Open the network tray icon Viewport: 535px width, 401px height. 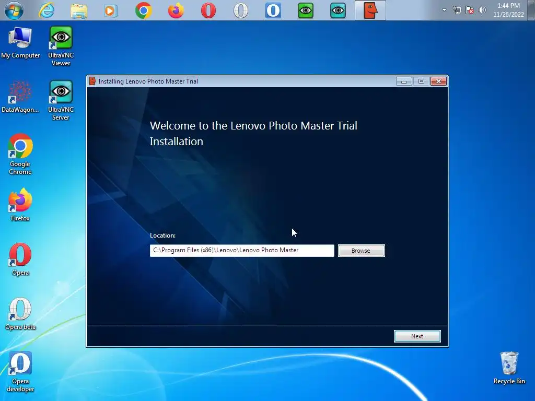(x=457, y=10)
